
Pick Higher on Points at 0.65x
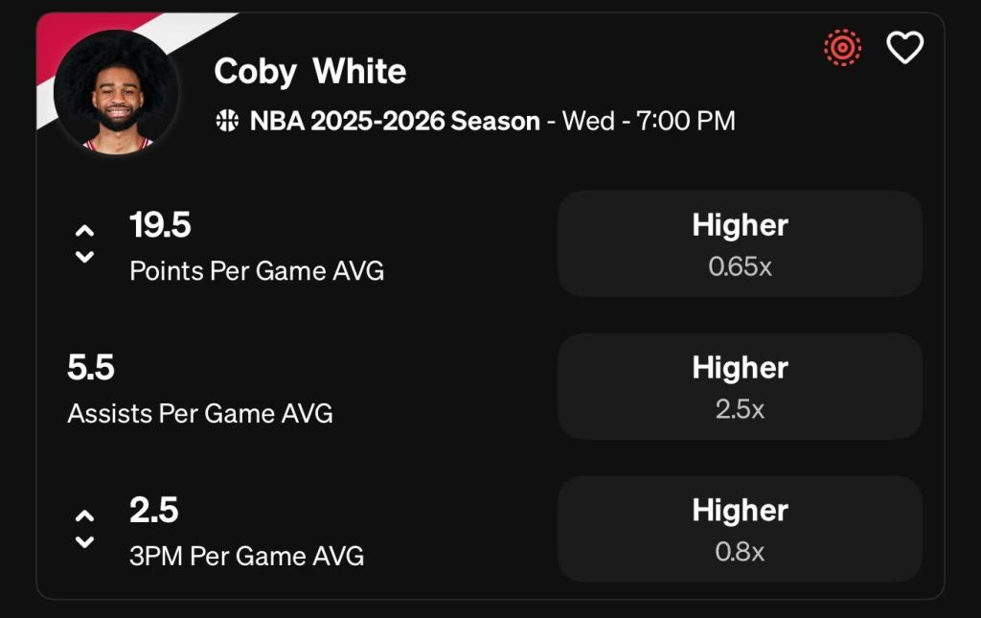(740, 243)
